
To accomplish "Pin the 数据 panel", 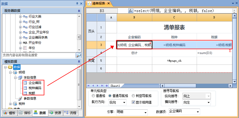I will pyautogui.click(x=77, y=3).
